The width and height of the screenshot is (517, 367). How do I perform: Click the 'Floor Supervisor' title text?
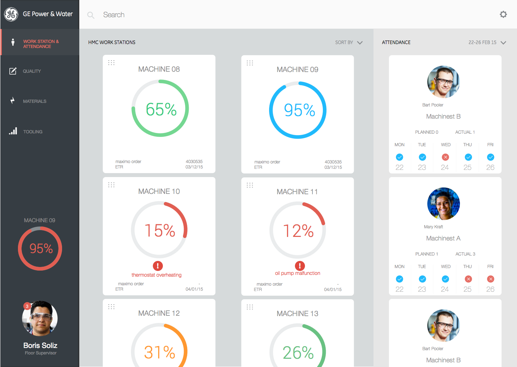coord(41,353)
